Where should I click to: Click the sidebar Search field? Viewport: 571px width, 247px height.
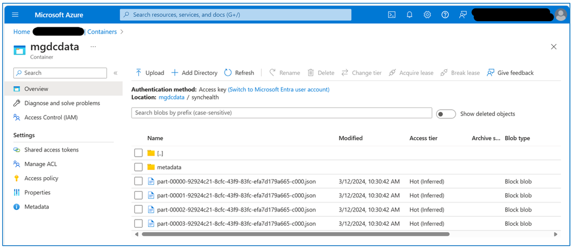(x=60, y=73)
